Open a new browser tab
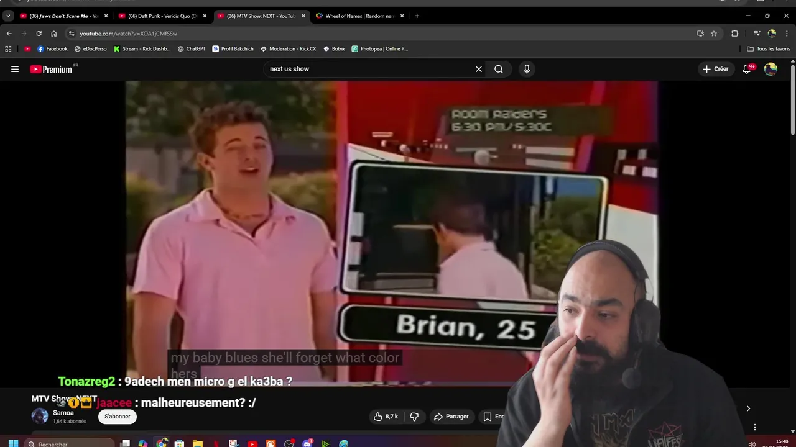Image resolution: width=796 pixels, height=447 pixels. tap(417, 16)
